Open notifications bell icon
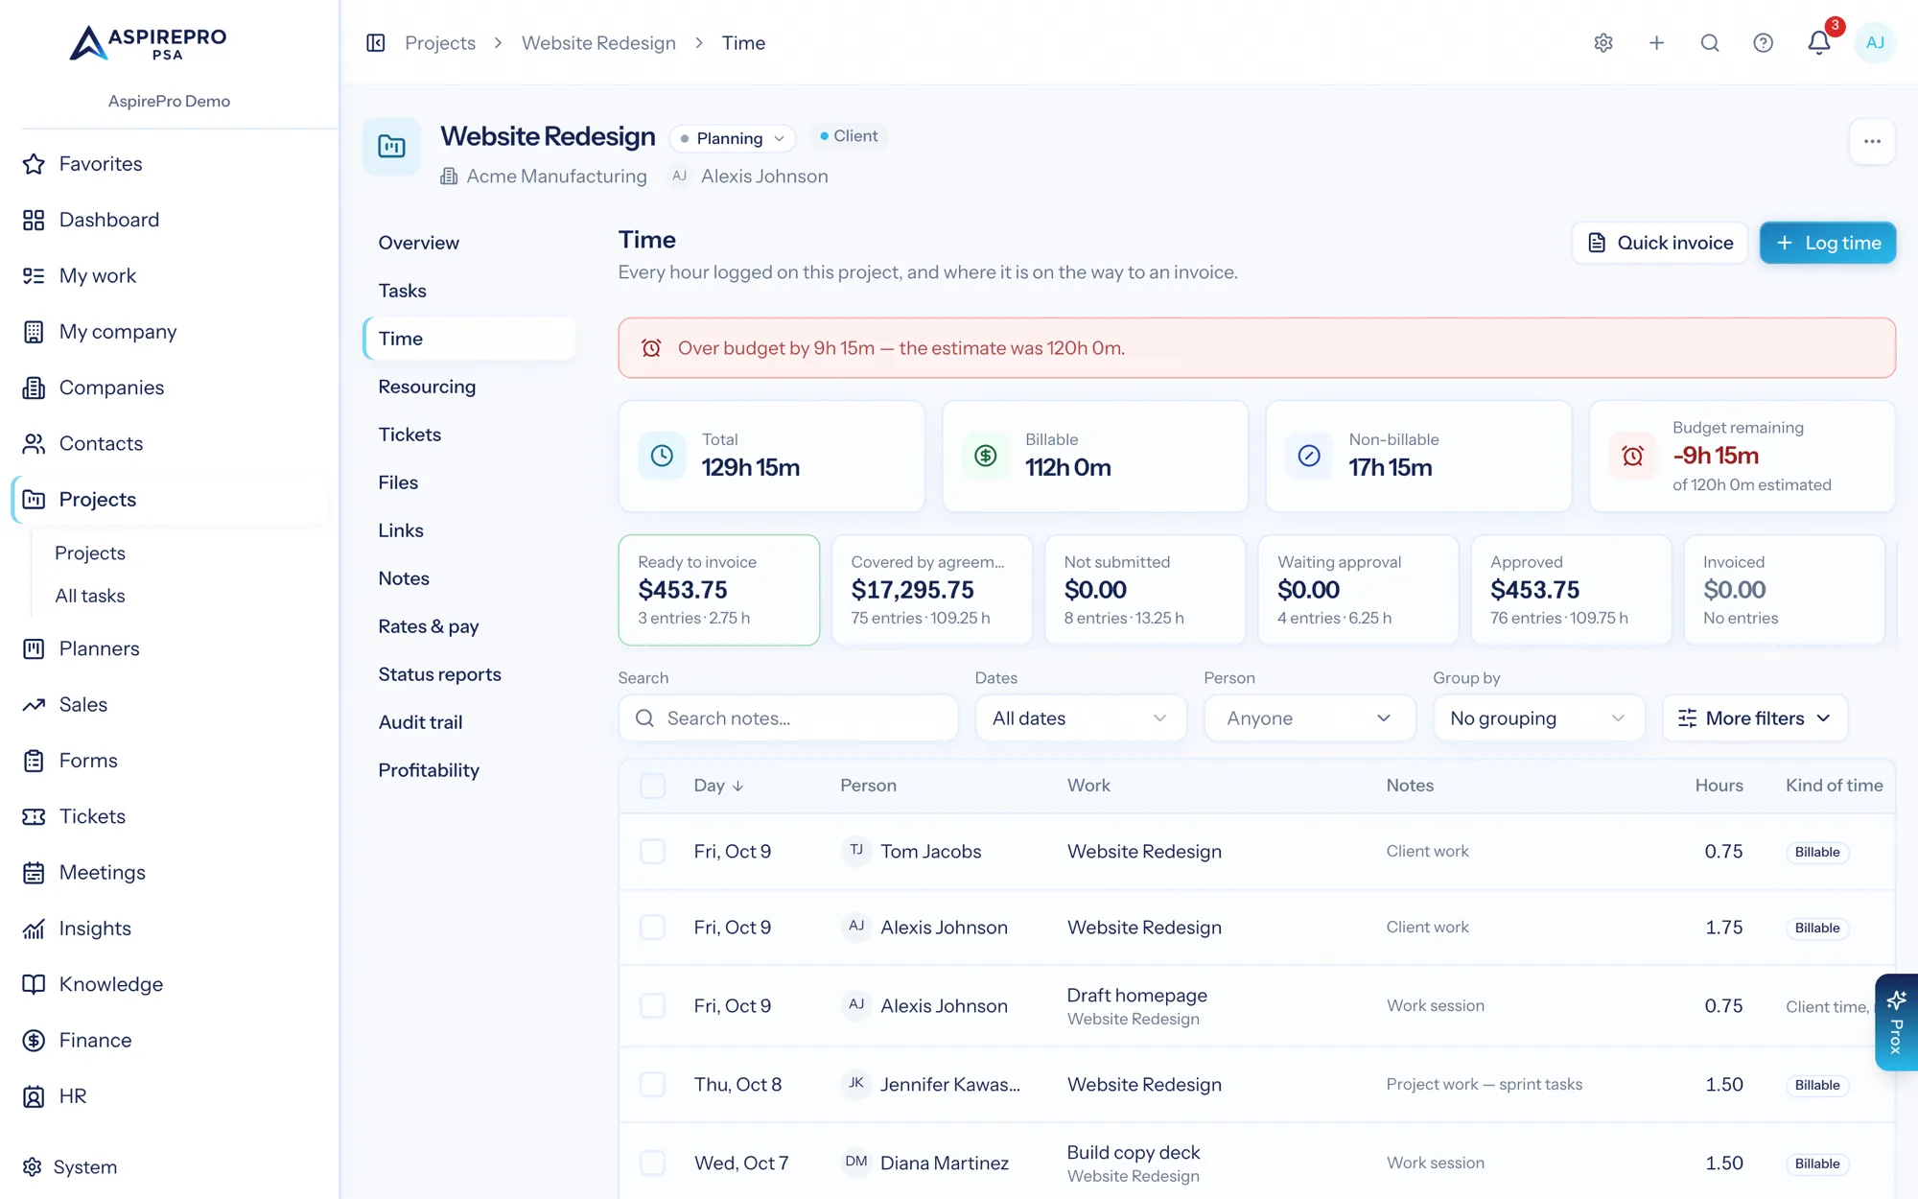The height and width of the screenshot is (1199, 1918). pyautogui.click(x=1818, y=43)
